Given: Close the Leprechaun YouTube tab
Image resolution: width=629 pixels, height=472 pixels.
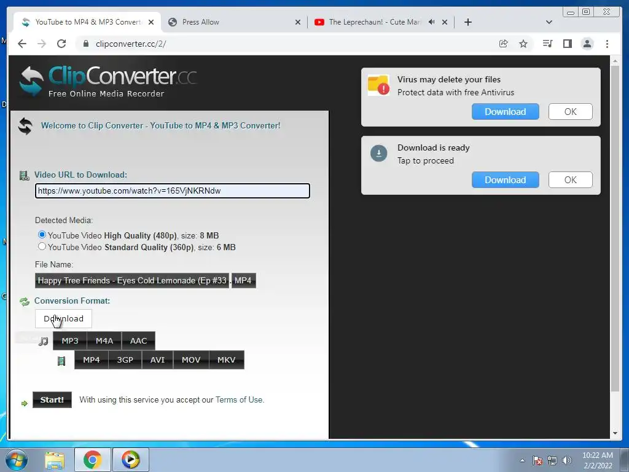Looking at the screenshot, I should (x=445, y=22).
